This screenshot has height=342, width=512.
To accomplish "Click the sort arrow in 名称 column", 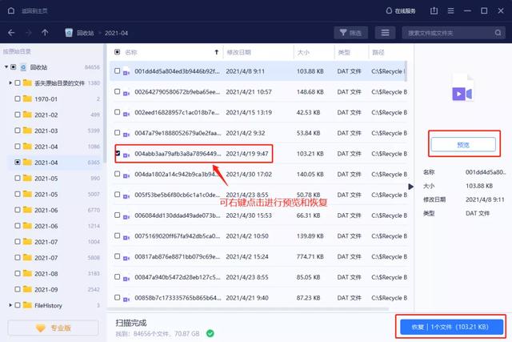I will (x=216, y=52).
